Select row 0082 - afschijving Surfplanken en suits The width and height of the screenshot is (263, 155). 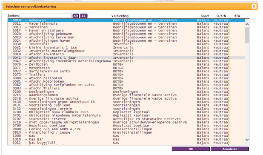[x=126, y=85]
